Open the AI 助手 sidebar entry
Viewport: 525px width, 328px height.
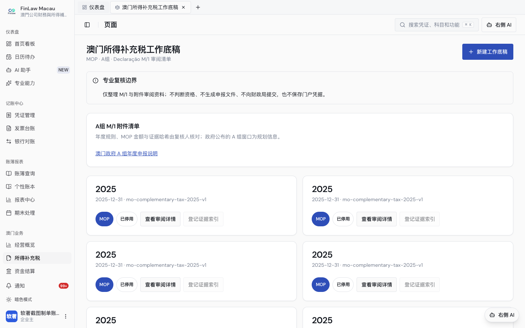[x=37, y=70]
